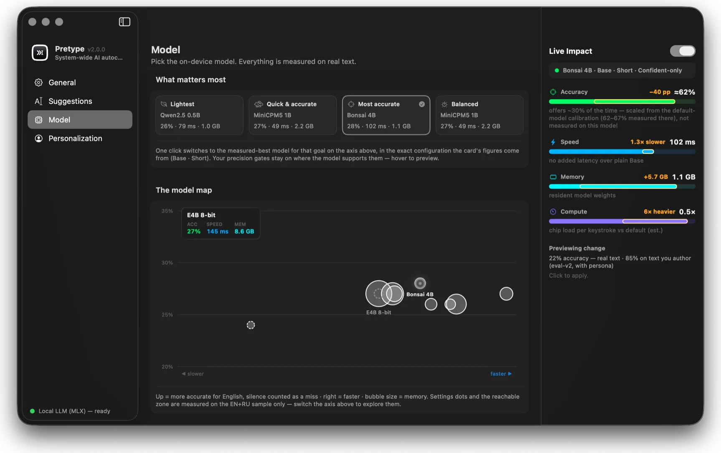Click the E4B 8-bit tooltip card
Image resolution: width=721 pixels, height=453 pixels.
click(221, 223)
